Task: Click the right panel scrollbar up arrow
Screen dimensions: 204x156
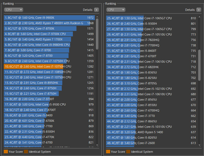Action: [x=199, y=17]
